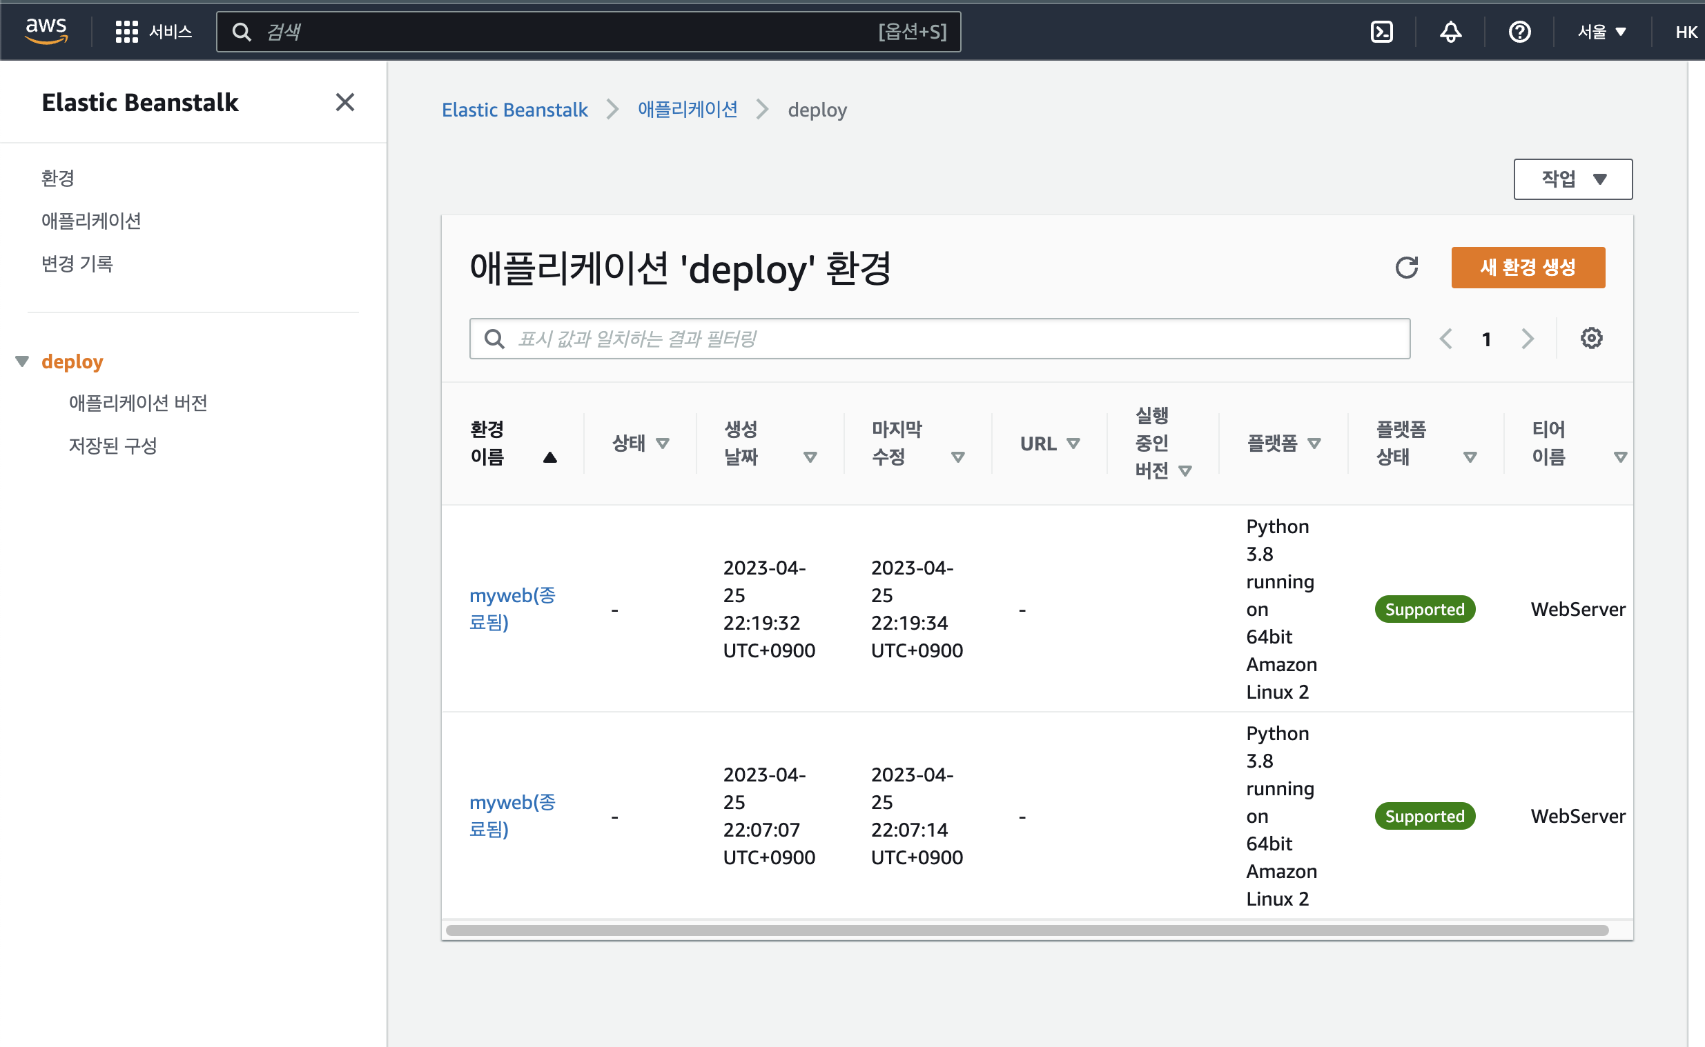This screenshot has height=1047, width=1705.
Task: Sort by 상태 column
Action: point(640,443)
